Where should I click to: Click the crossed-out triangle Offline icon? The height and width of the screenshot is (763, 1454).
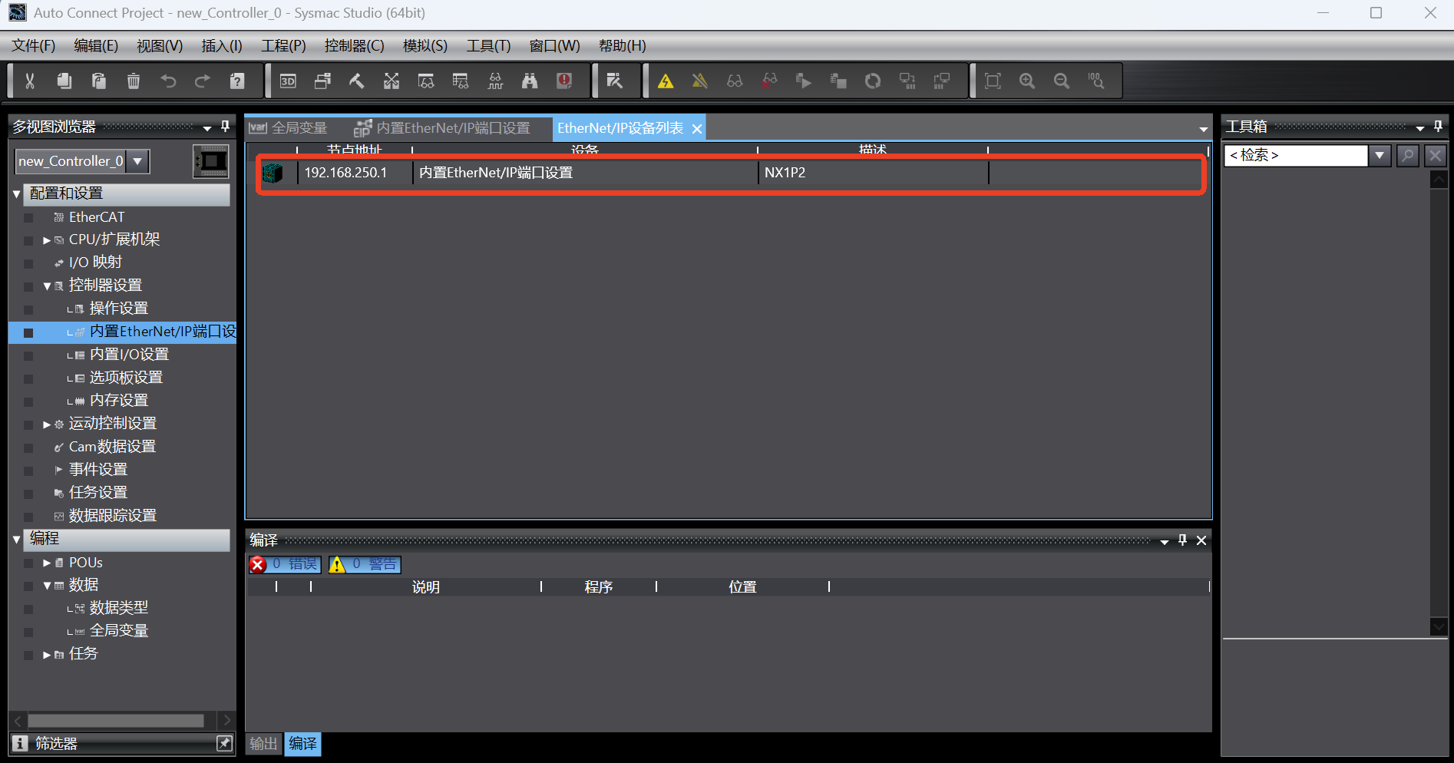click(700, 81)
